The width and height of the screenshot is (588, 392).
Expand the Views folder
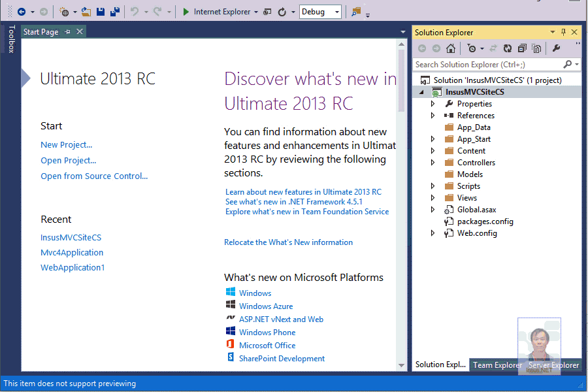tap(433, 198)
